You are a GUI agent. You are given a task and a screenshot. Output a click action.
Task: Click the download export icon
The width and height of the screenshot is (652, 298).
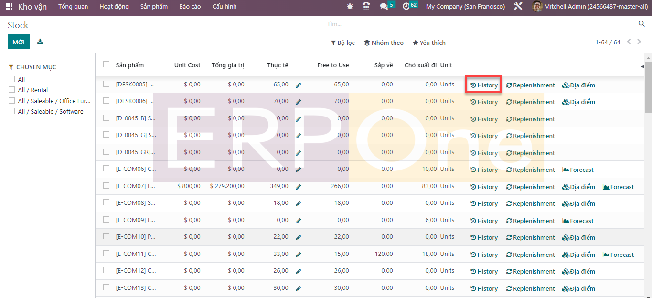[40, 42]
